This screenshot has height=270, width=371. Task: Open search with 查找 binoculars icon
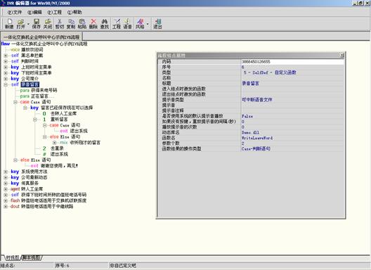click(x=105, y=24)
